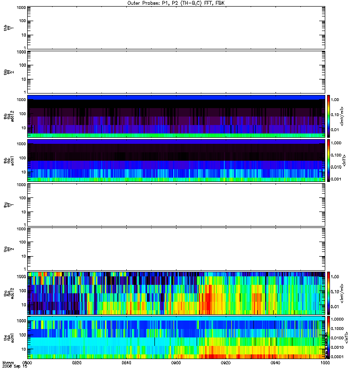This screenshot has height=376, width=352.
Task: Click the thc fbk scm1 spectrogram panel
Action: (176, 337)
